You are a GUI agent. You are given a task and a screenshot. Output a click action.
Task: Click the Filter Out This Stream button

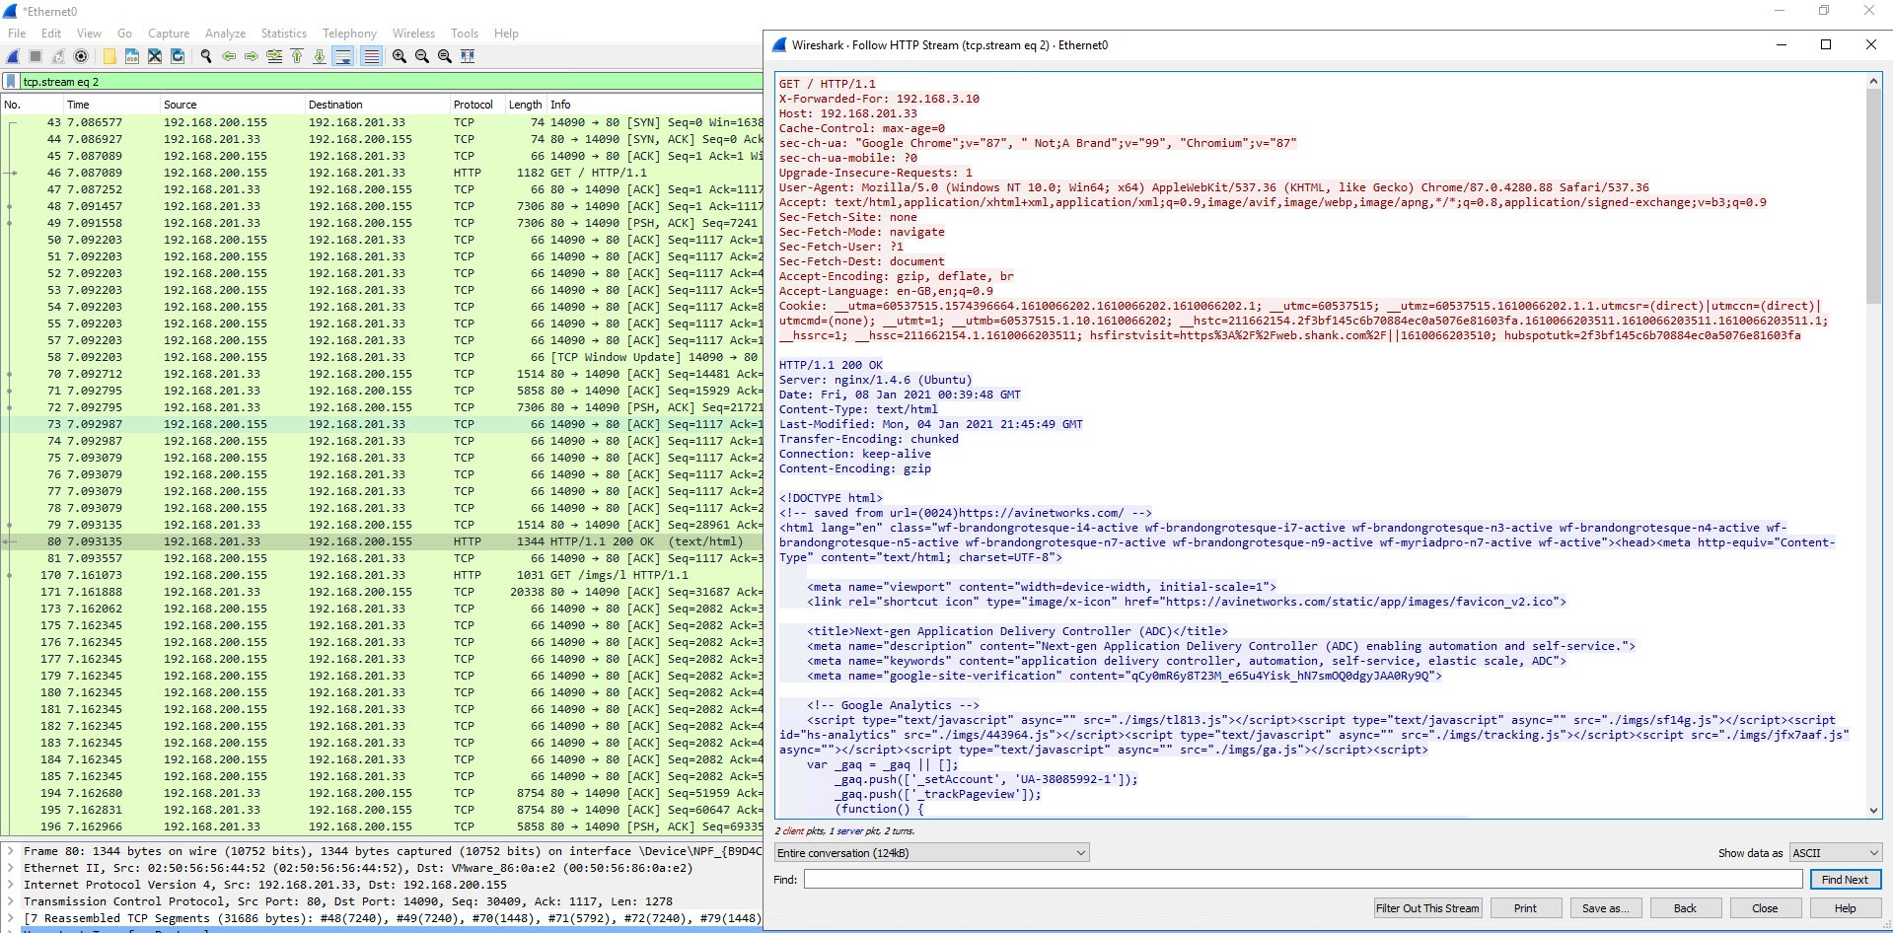[1427, 908]
